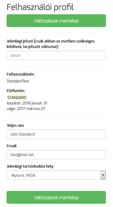Image resolution: width=113 pixels, height=207 pixels.
Task: Click the dropdown arrow of the location selector
Action: point(103,175)
